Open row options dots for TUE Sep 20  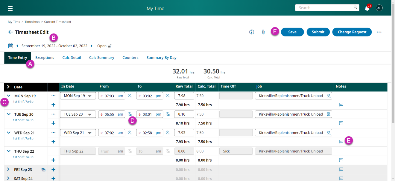click(54, 114)
